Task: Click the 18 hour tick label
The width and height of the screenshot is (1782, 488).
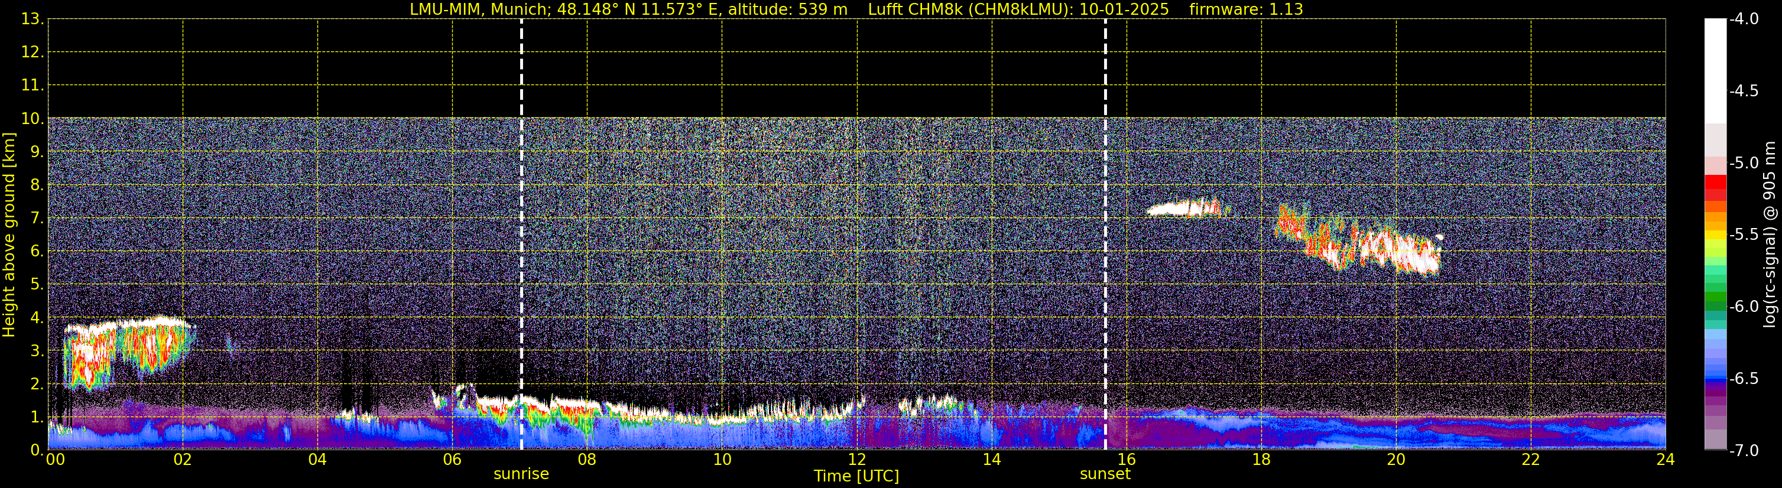Action: (1261, 460)
